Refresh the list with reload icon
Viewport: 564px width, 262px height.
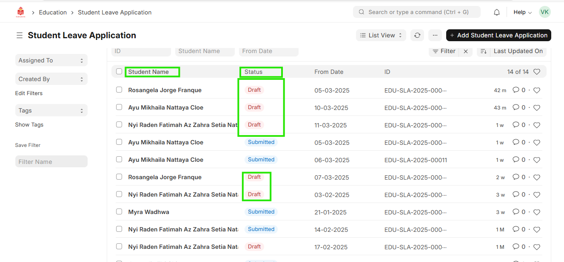tap(417, 35)
